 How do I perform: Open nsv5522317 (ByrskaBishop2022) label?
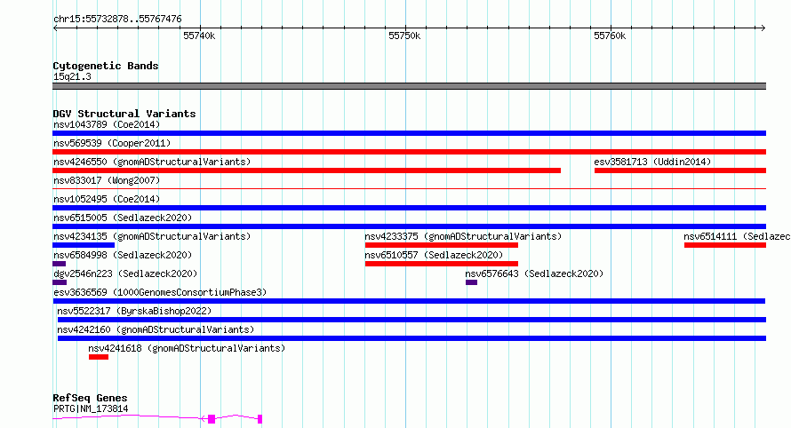[134, 311]
